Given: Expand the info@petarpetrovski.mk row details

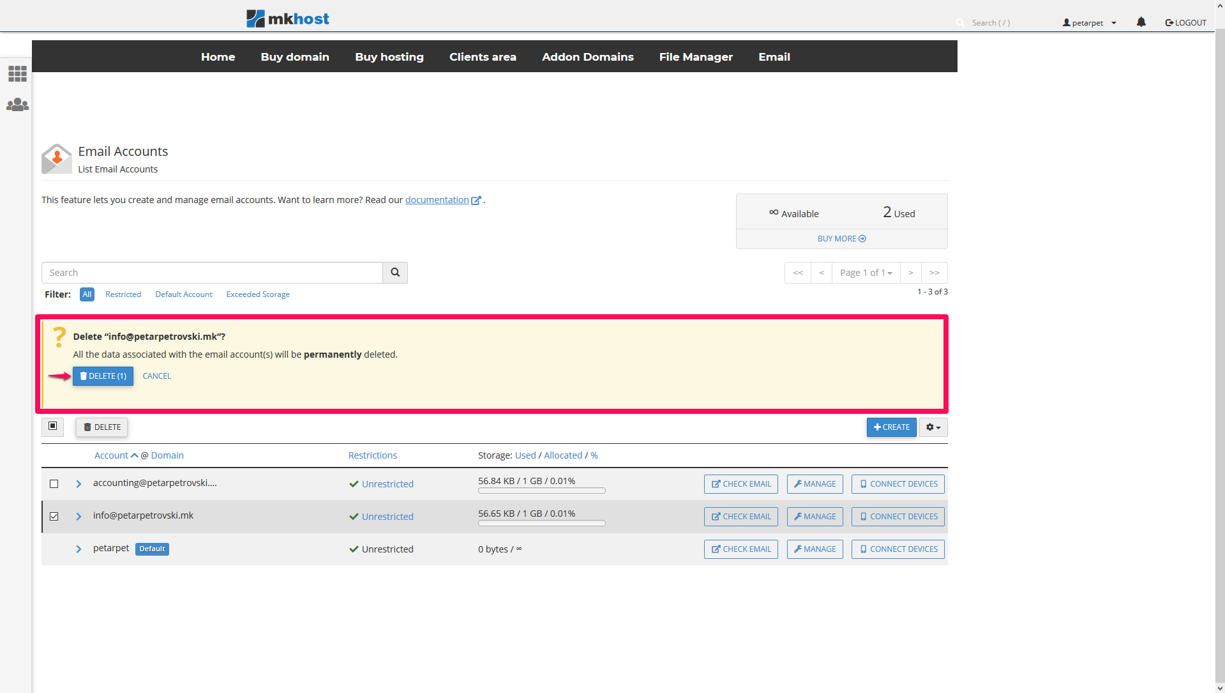Looking at the screenshot, I should [x=79, y=517].
